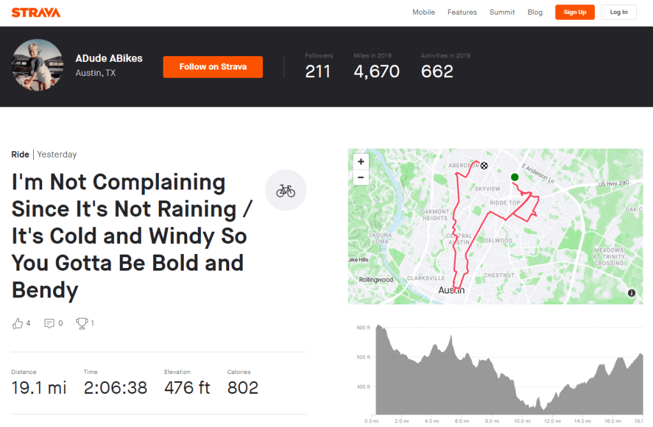Click the comments speech bubble icon
The image size is (653, 427).
tap(49, 324)
